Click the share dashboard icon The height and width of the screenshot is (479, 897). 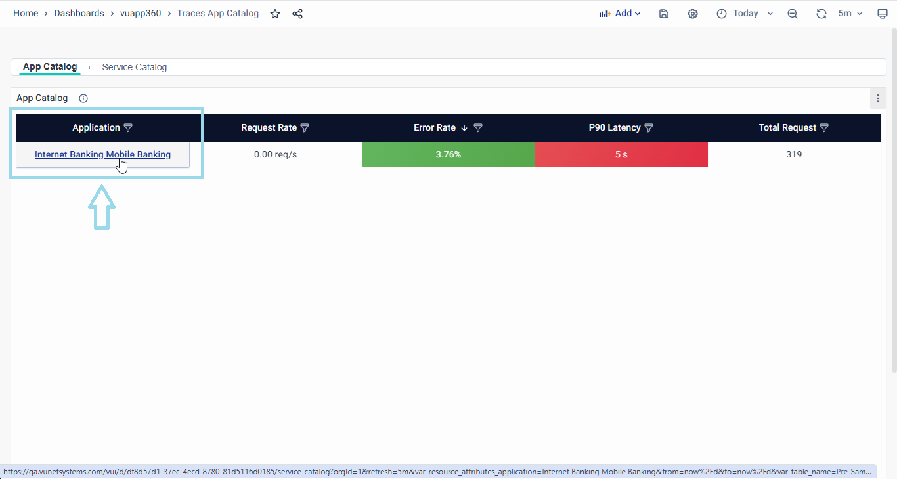297,14
